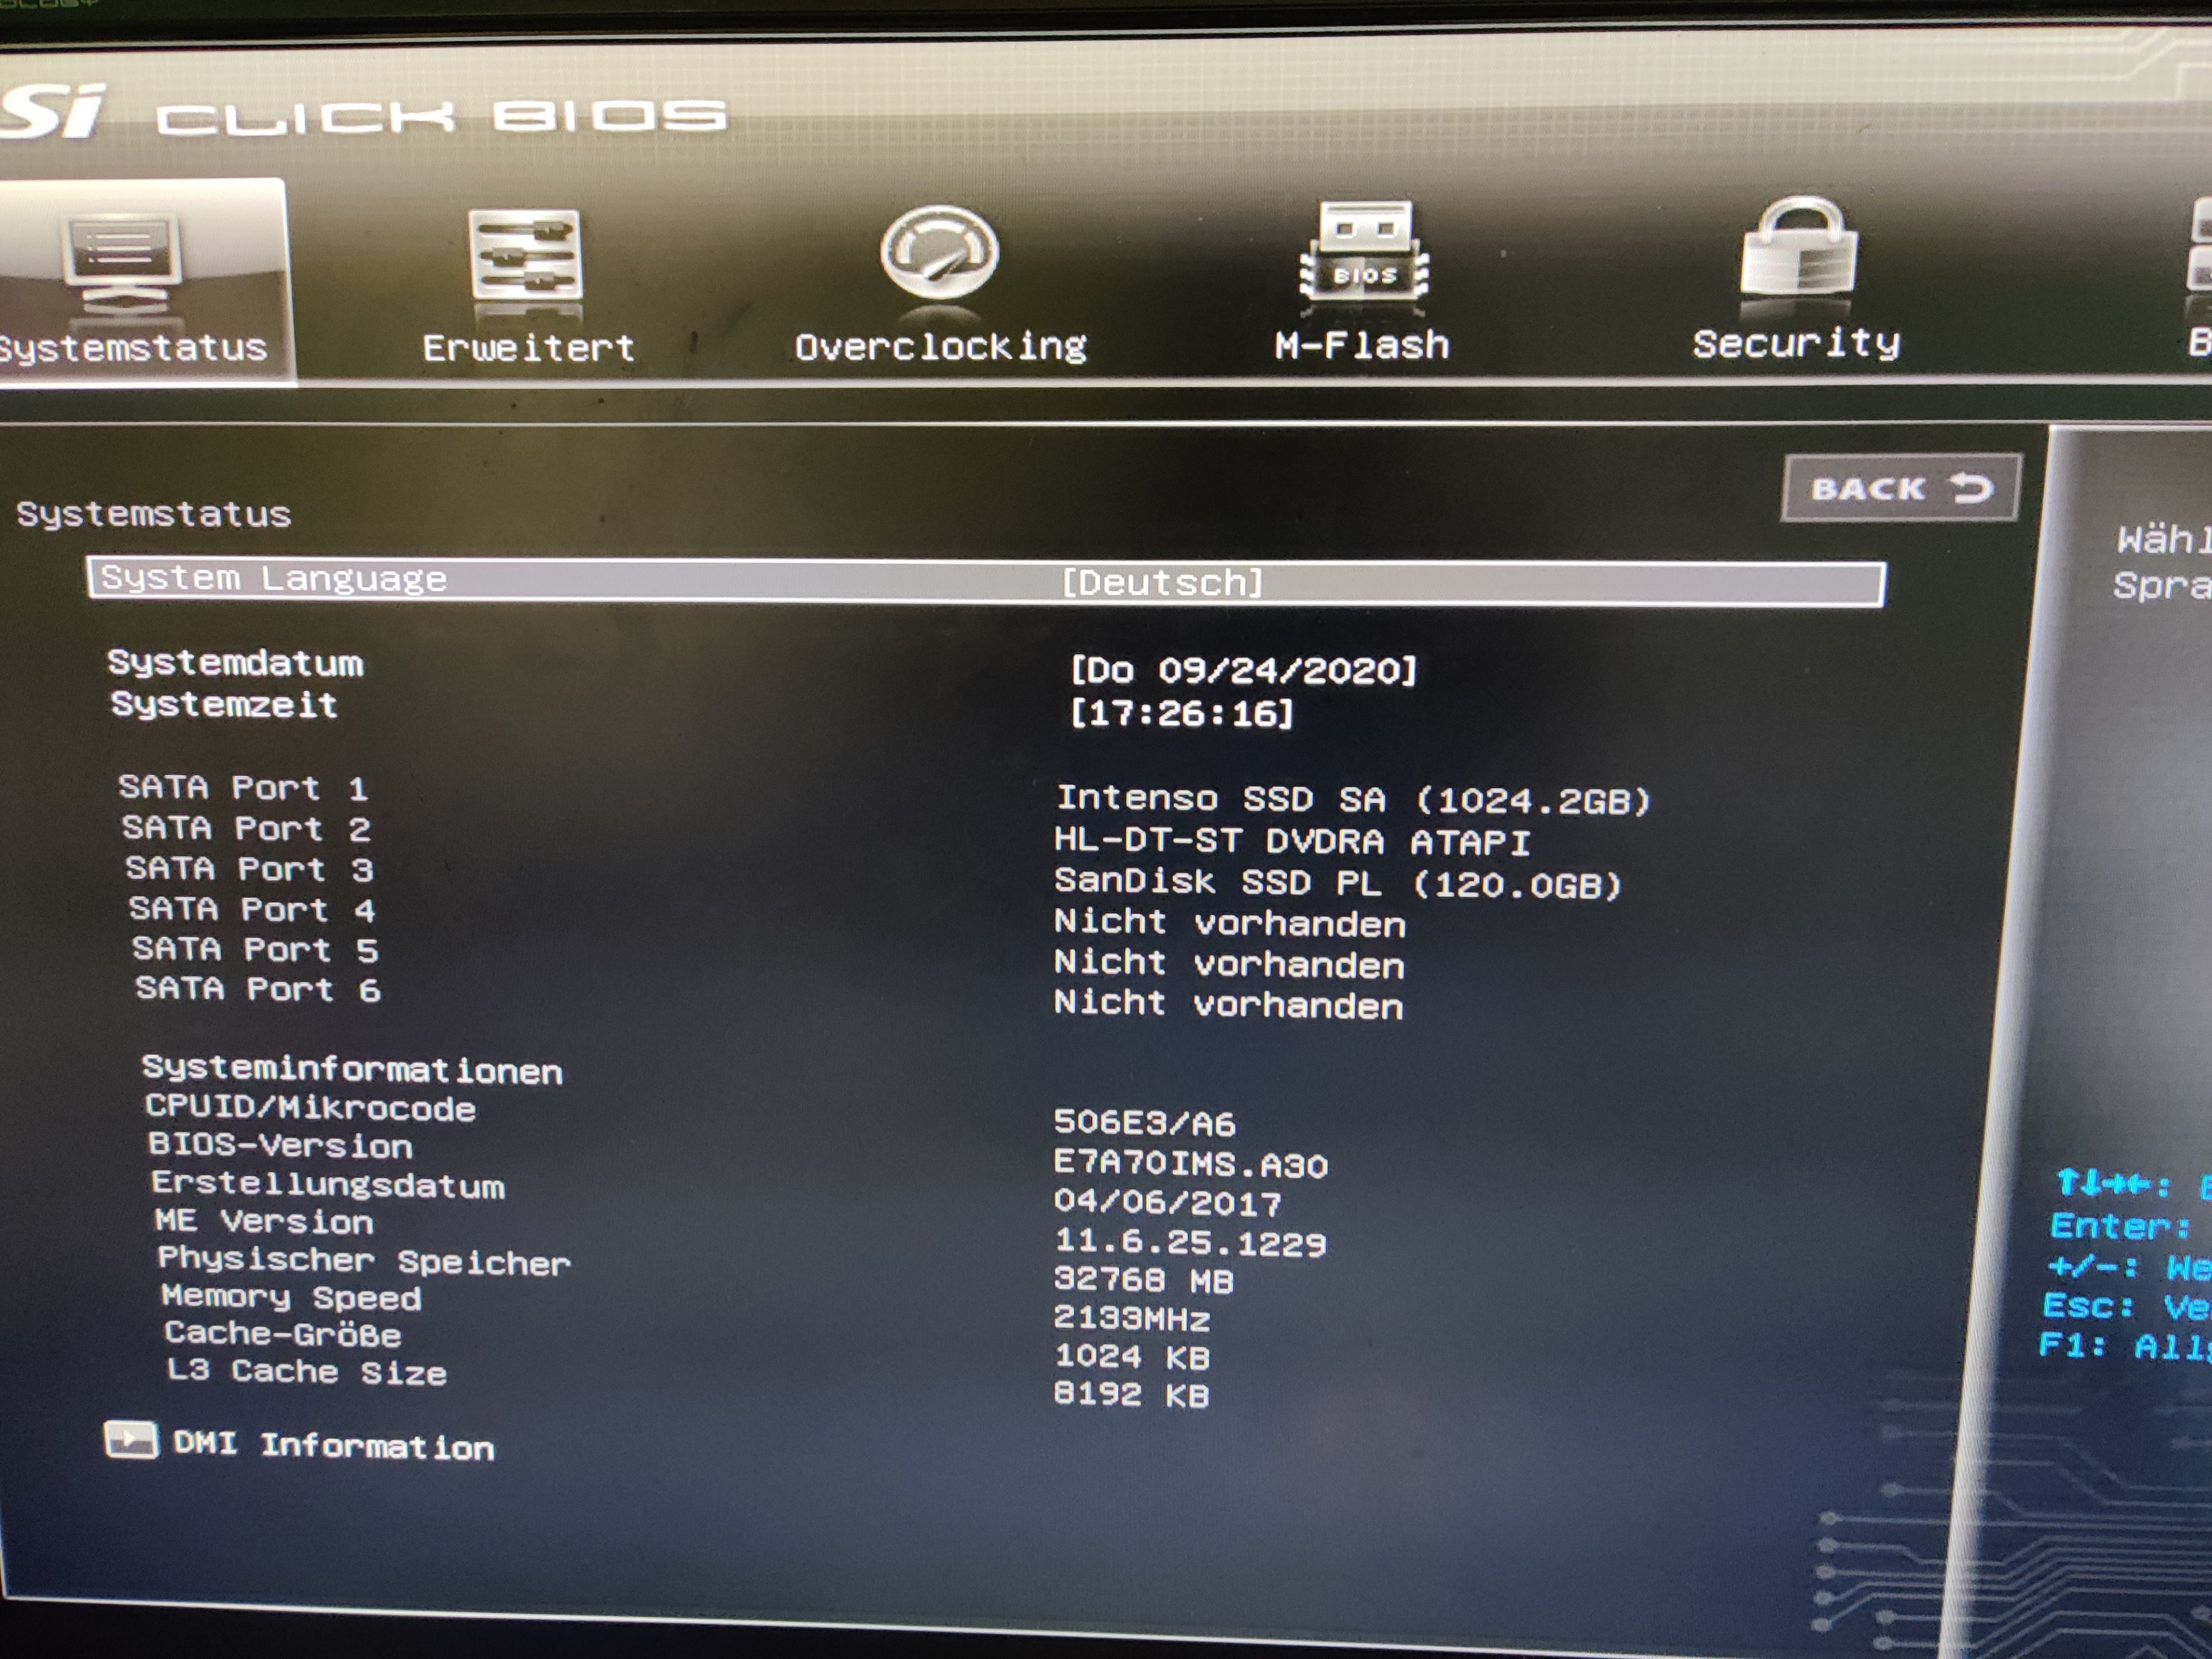This screenshot has height=1659, width=2212.
Task: Select the Systemdatum label
Action: coord(236,663)
